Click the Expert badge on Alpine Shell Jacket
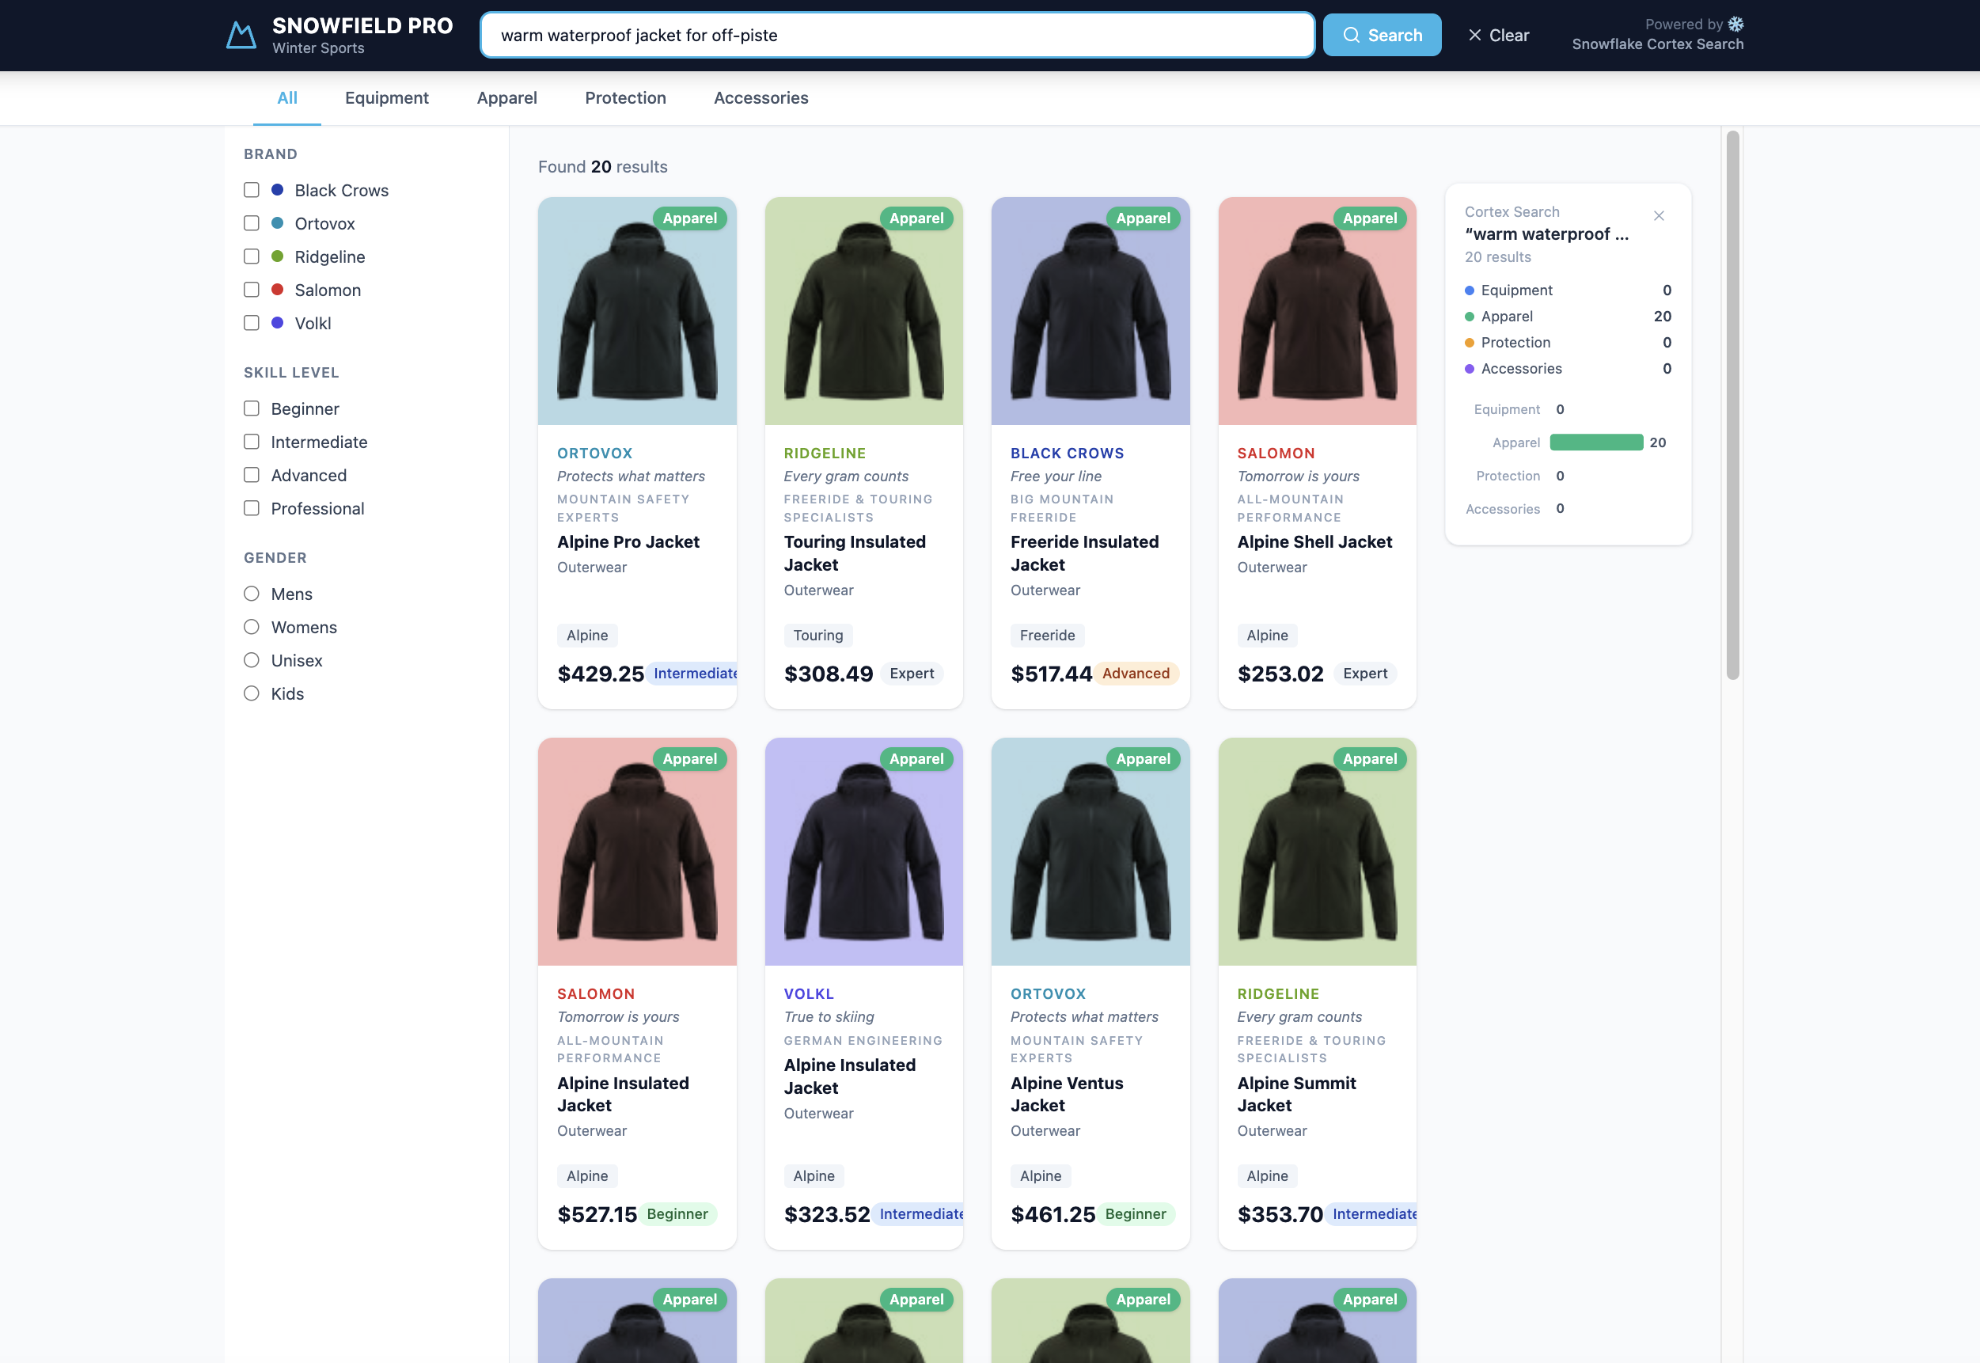1980x1363 pixels. tap(1364, 674)
